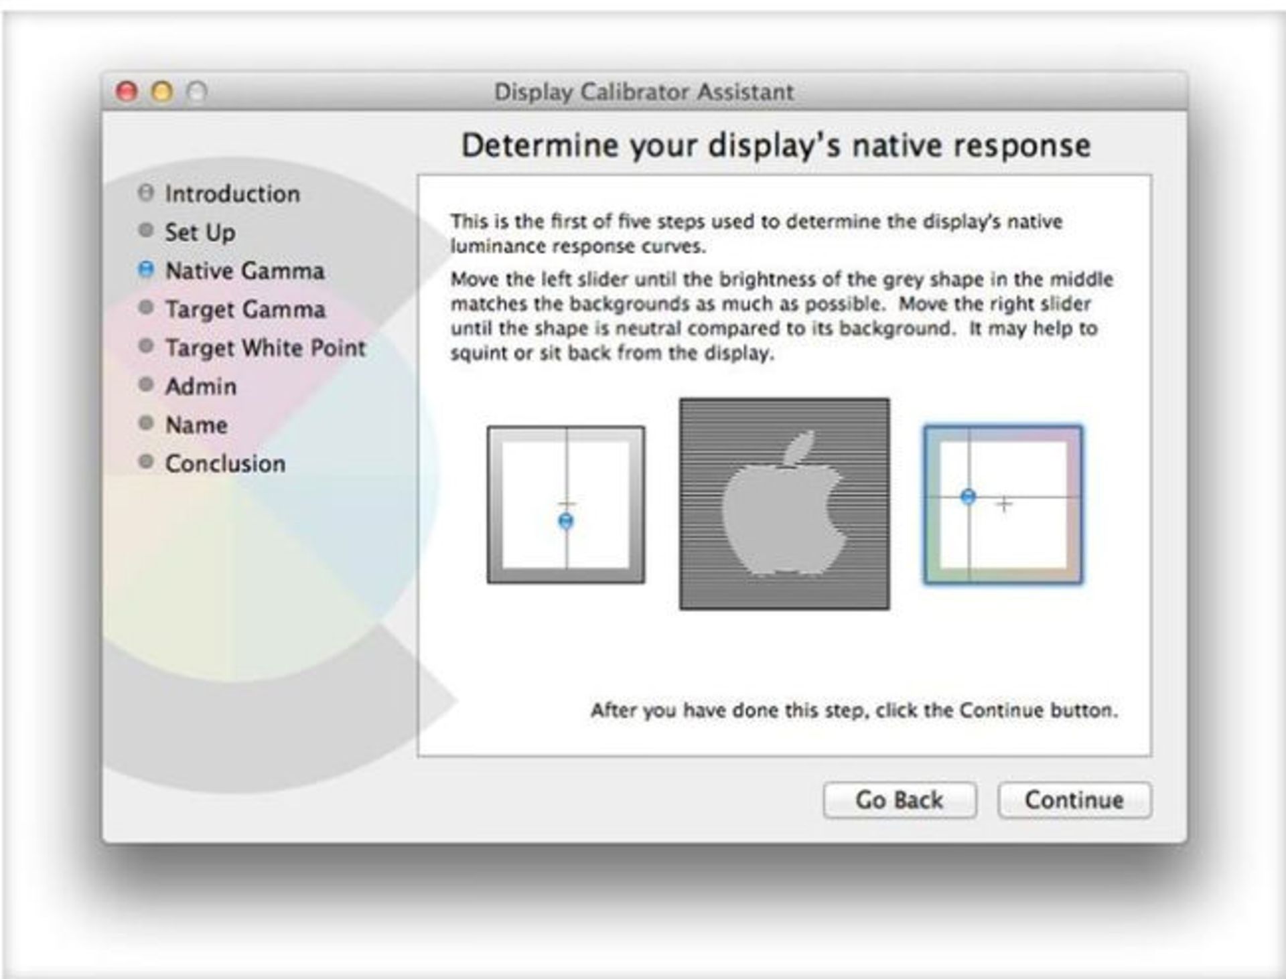Click the blue knob in the left brightness slider

click(x=566, y=521)
